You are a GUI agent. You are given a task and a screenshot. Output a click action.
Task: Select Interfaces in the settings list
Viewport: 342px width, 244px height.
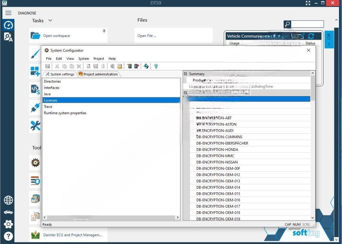pyautogui.click(x=52, y=88)
